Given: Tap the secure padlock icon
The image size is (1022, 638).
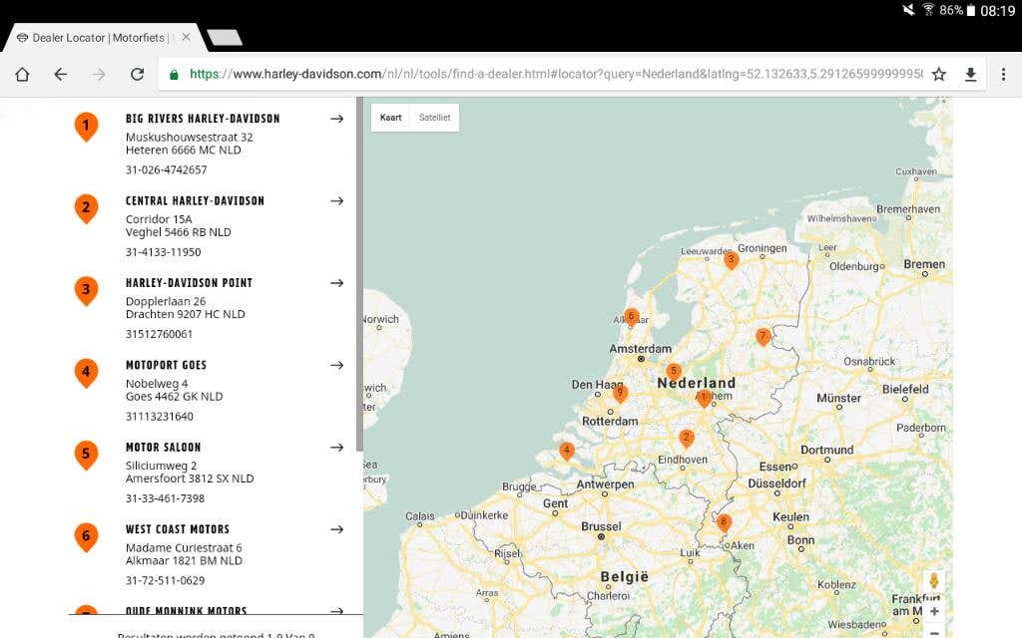Looking at the screenshot, I should [x=174, y=74].
